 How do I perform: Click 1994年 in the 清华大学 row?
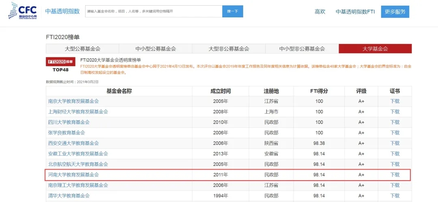coord(220,196)
